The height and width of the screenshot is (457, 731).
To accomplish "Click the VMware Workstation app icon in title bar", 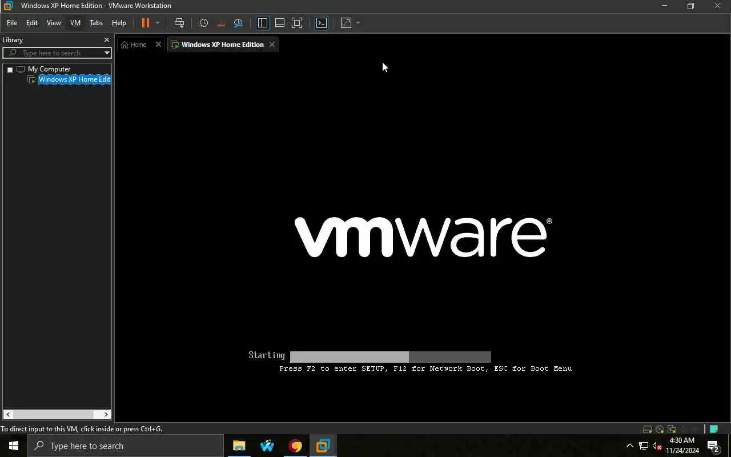I will [8, 6].
